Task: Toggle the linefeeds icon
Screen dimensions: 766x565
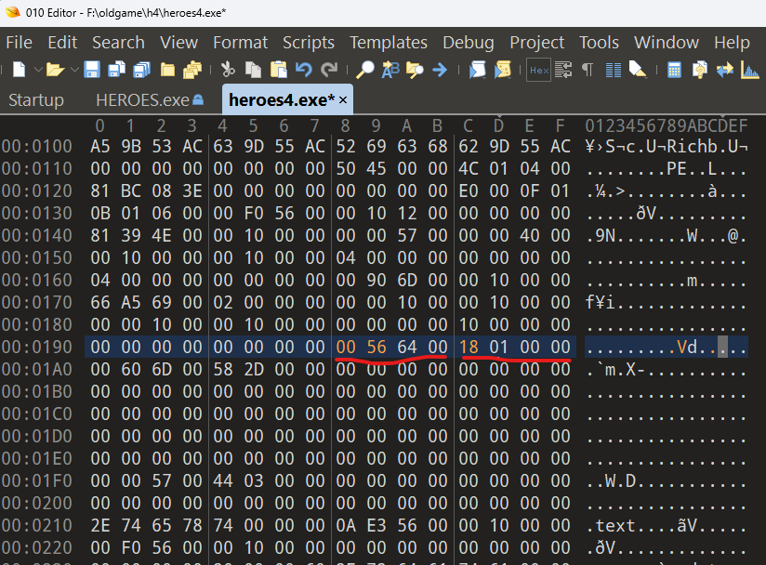Action: [x=563, y=70]
